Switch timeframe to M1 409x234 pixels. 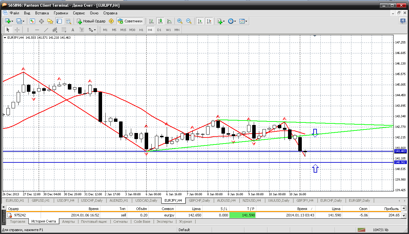105,30
